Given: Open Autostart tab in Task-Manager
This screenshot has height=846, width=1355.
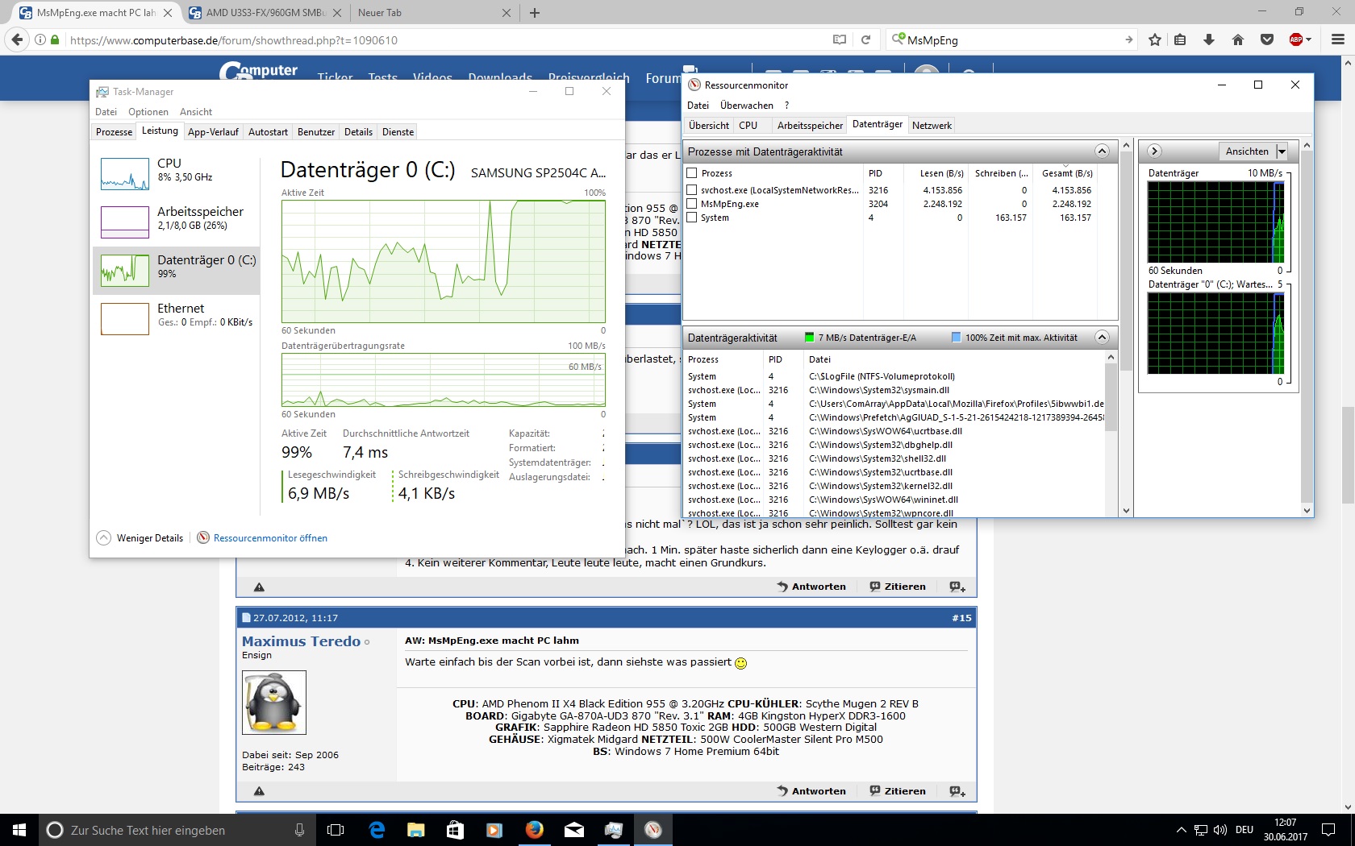Looking at the screenshot, I should pyautogui.click(x=268, y=132).
